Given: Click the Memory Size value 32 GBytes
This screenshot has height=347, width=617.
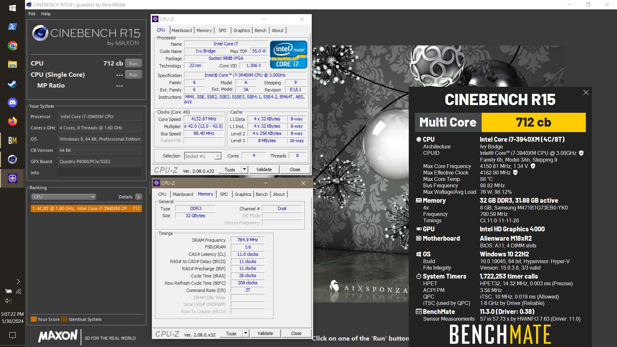Looking at the screenshot, I should point(195,216).
